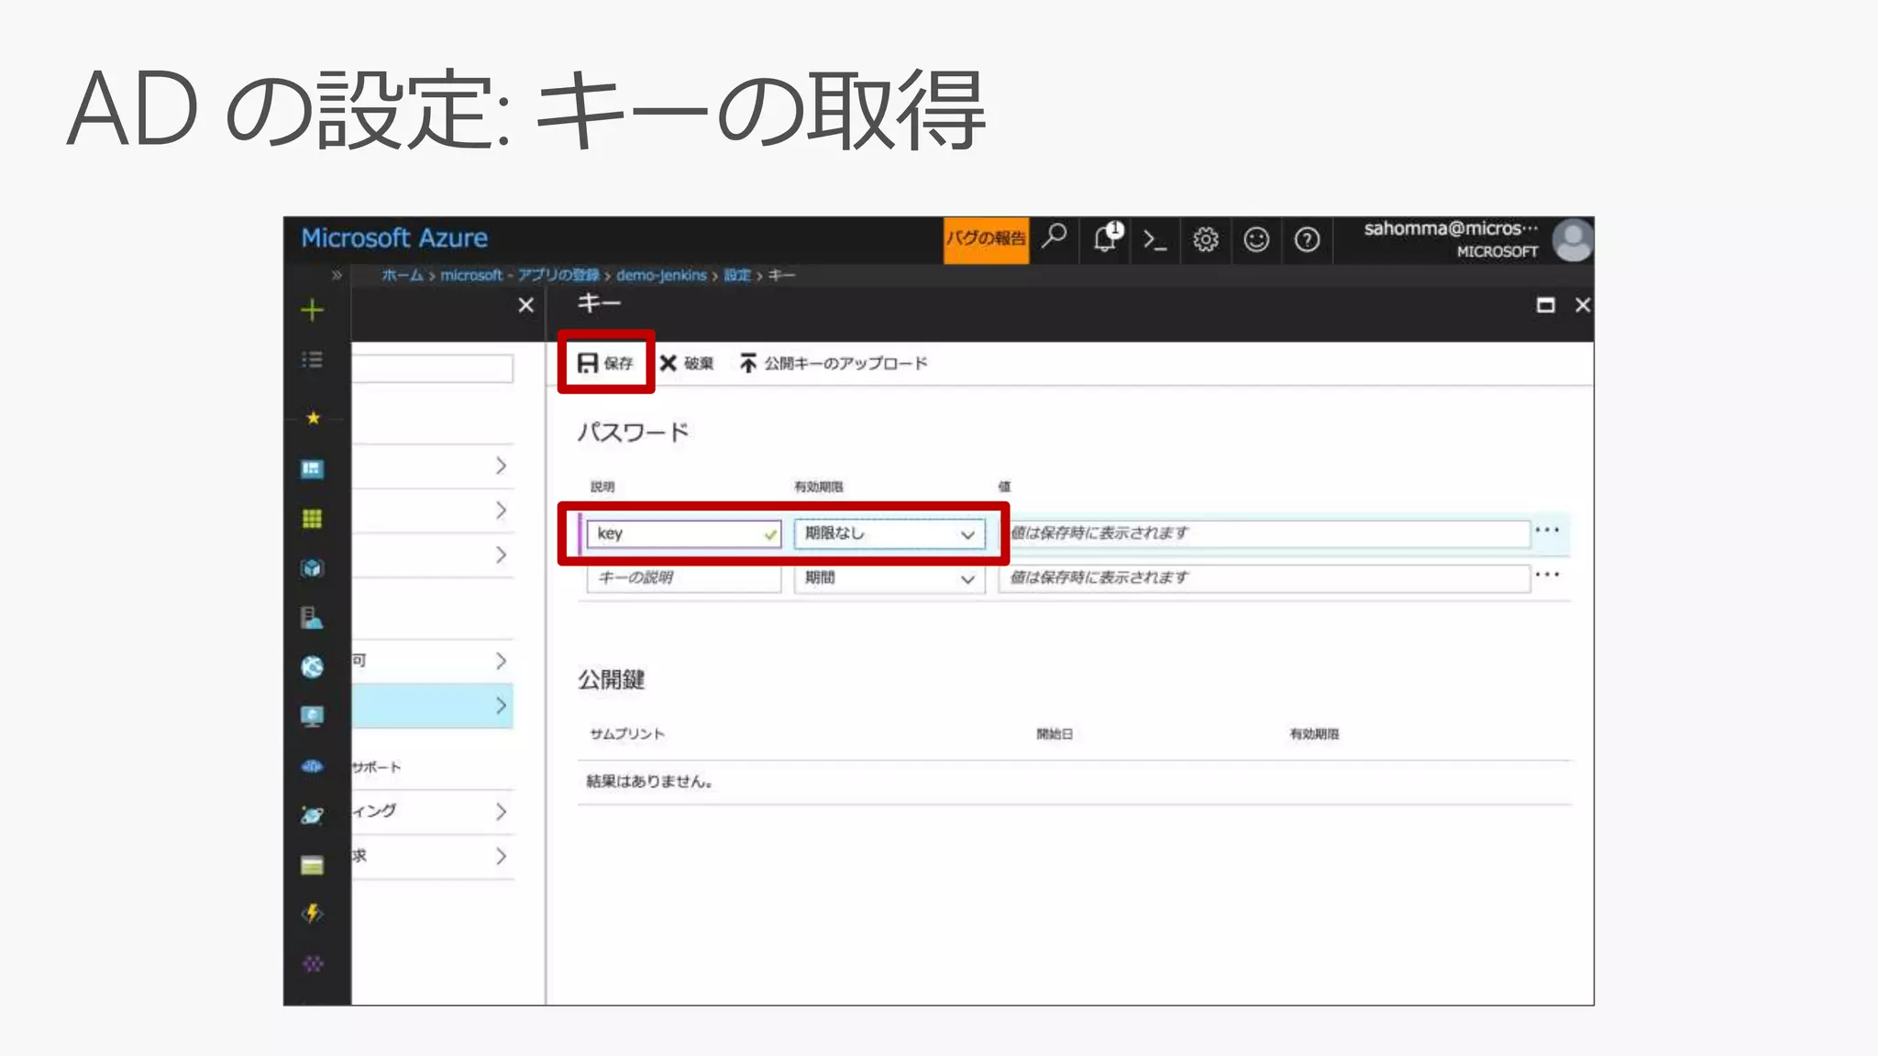The height and width of the screenshot is (1056, 1878).
Task: Click the 破棄 discard button
Action: 686,363
